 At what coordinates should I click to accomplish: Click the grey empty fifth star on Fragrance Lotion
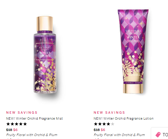(x=112, y=124)
